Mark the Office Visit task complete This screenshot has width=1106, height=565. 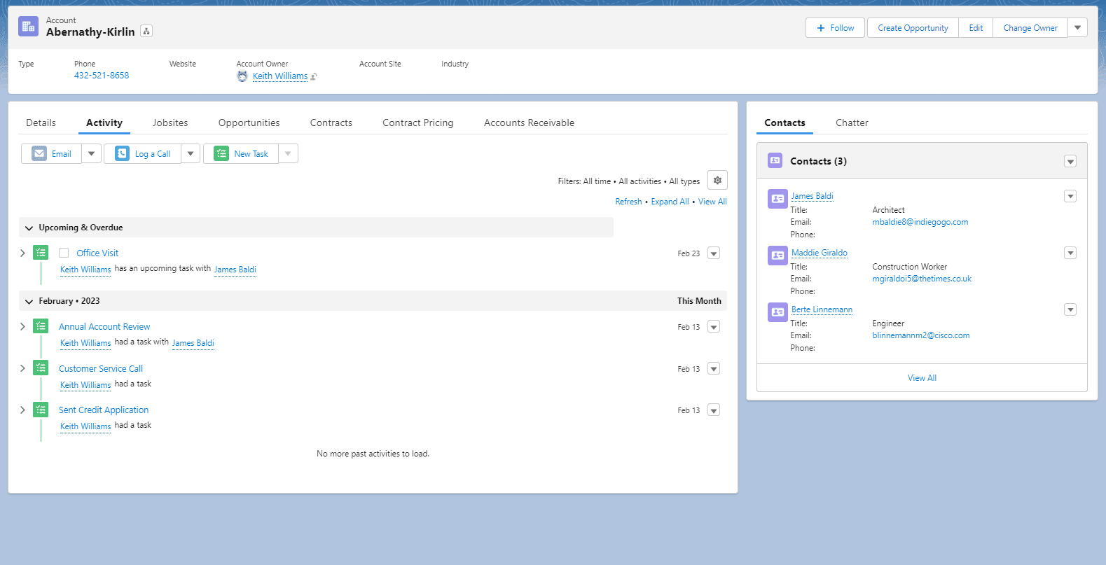[x=64, y=253]
